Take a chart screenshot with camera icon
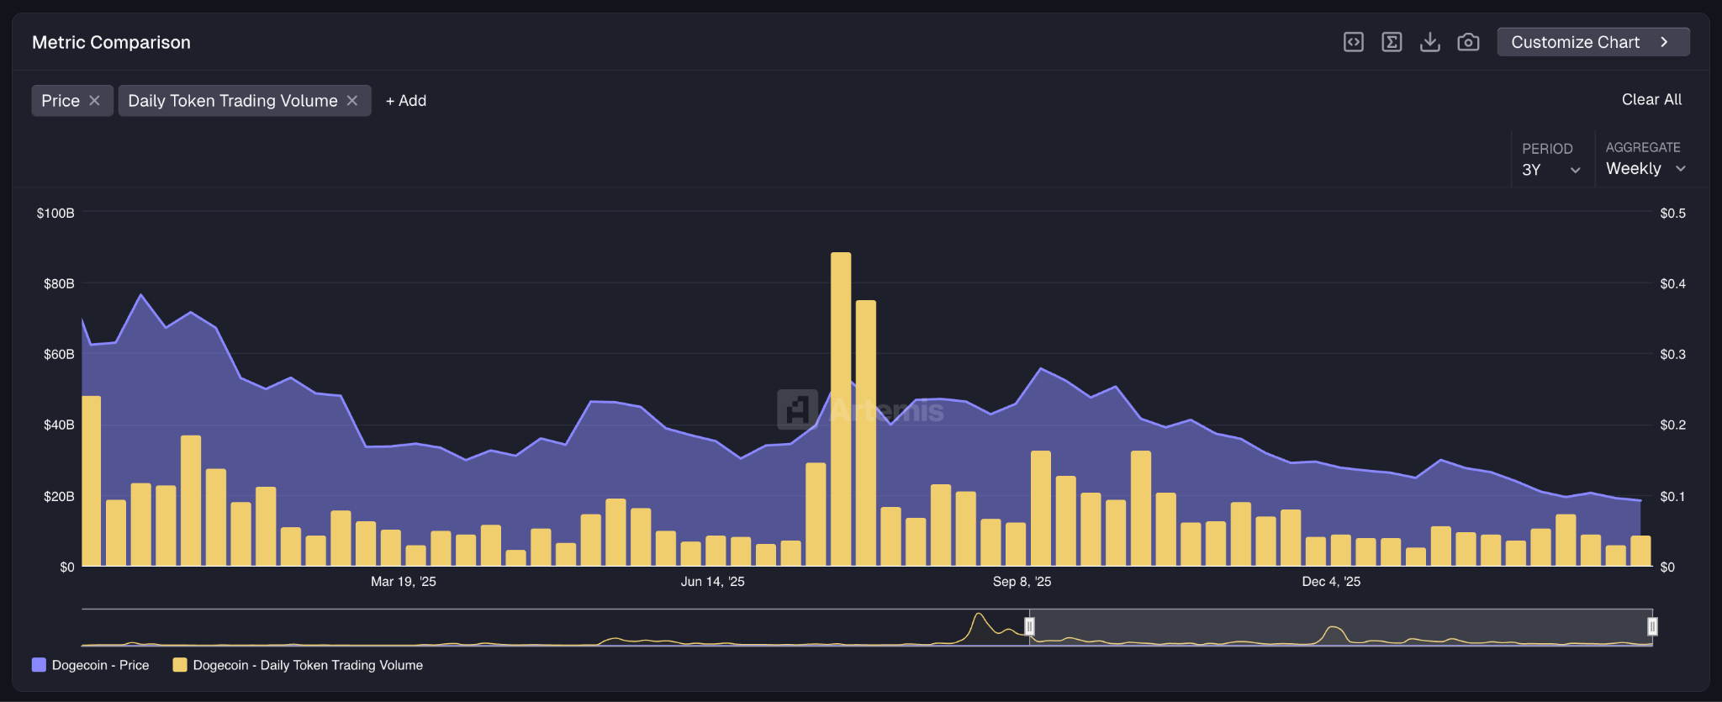This screenshot has width=1722, height=702. pos(1468,42)
